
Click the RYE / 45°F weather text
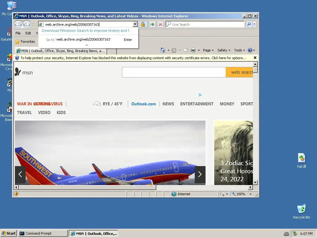click(112, 104)
